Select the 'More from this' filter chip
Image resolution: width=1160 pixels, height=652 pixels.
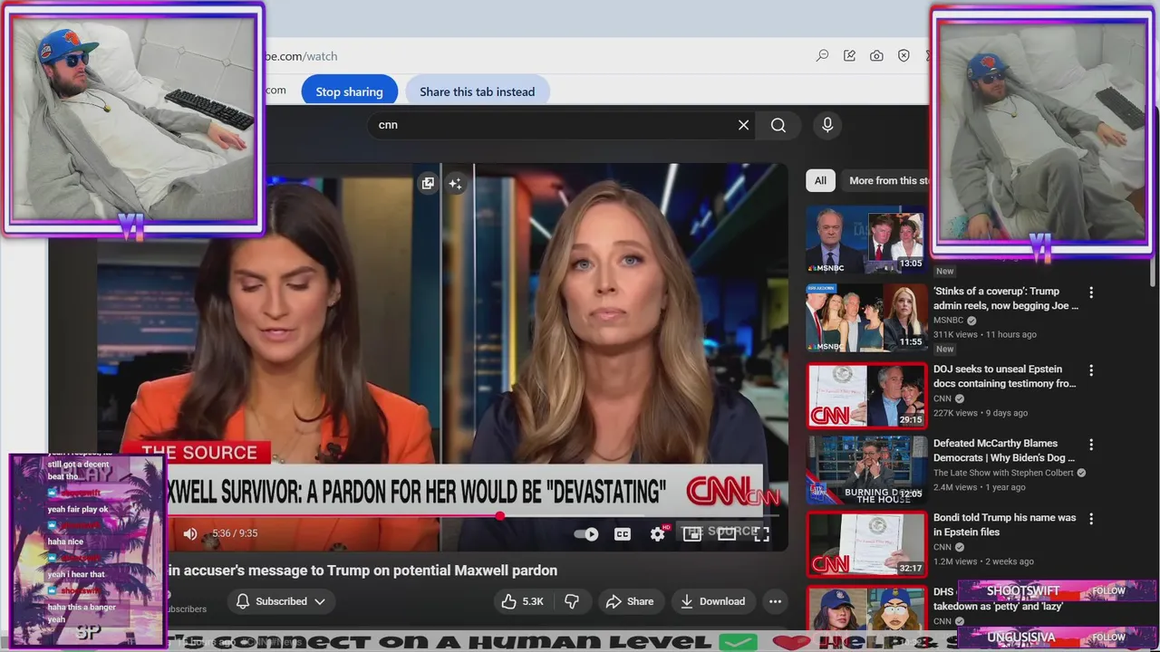pos(886,180)
